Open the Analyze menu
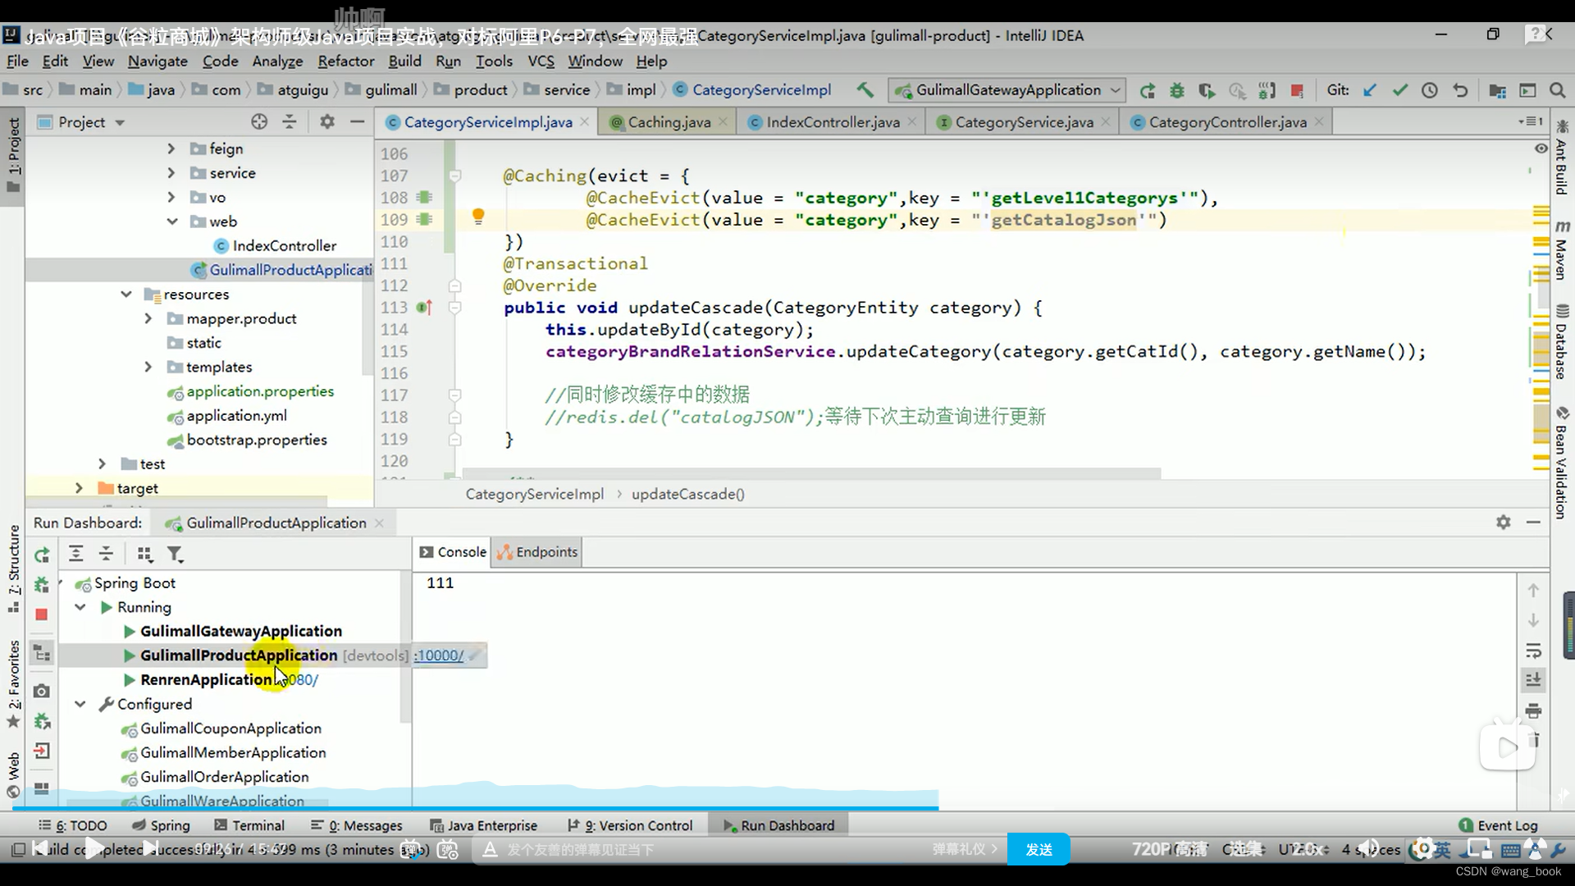 click(x=277, y=61)
